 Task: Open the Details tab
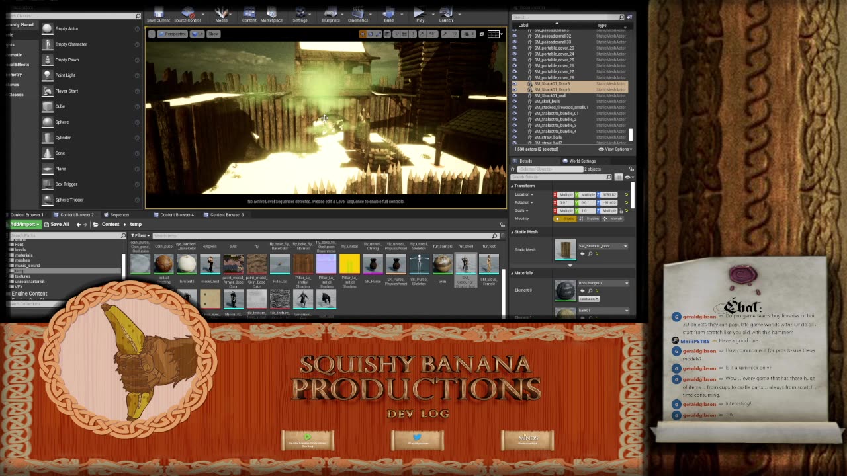[523, 161]
